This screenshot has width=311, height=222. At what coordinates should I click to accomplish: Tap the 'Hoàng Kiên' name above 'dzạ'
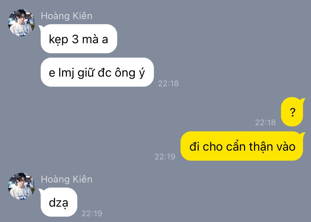(x=66, y=180)
